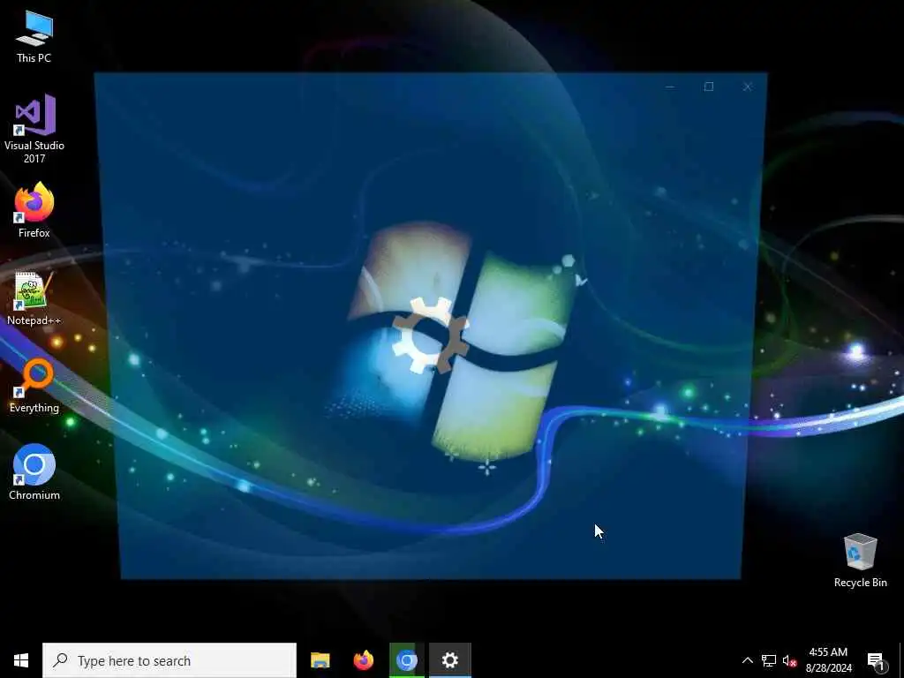This screenshot has width=904, height=678.
Task: Select the Everything search shortcut
Action: point(34,386)
